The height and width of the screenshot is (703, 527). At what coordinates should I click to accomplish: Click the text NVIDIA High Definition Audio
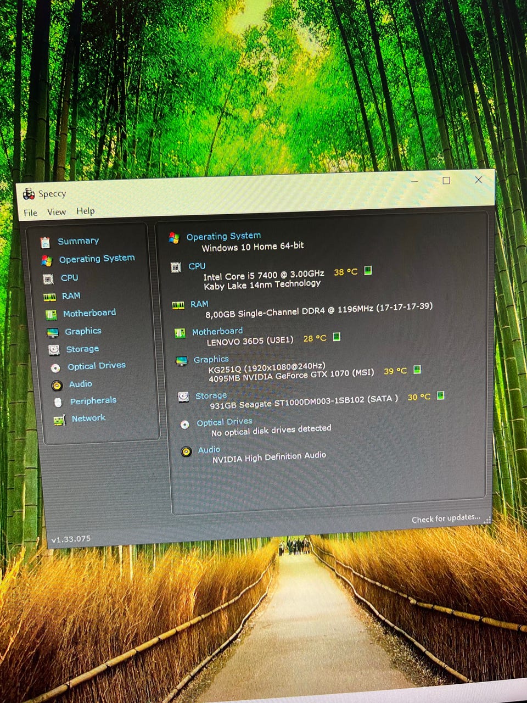(x=269, y=457)
